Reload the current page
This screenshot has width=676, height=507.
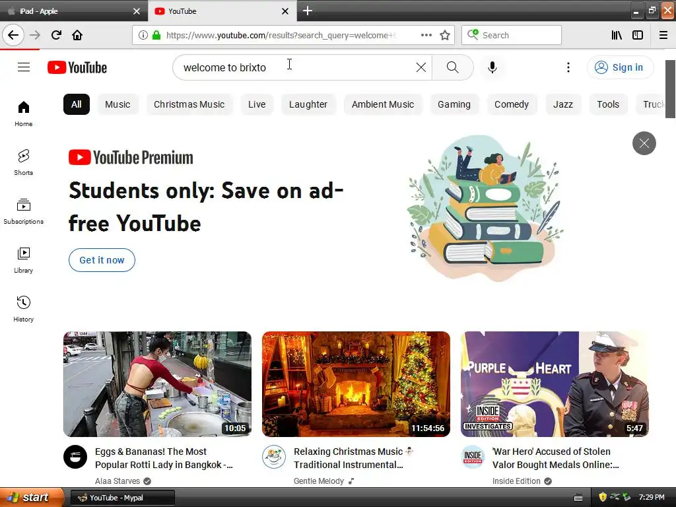pyautogui.click(x=56, y=35)
